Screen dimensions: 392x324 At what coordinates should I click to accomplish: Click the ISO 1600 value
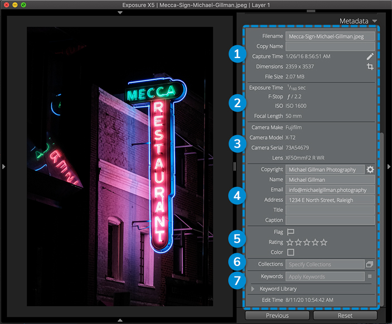(x=296, y=106)
